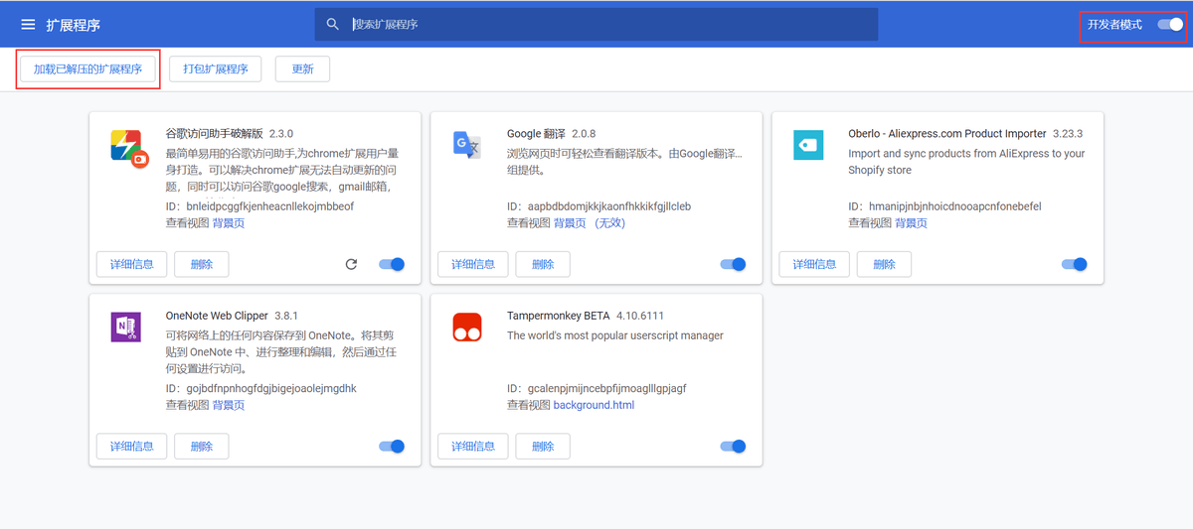Open 详细信息 for Oberlo

click(x=814, y=264)
